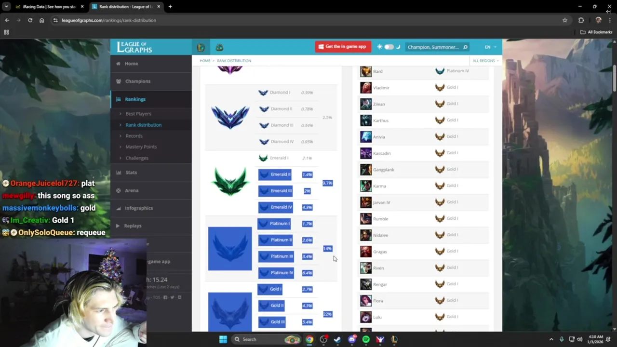Focus the Champion, Summoner search field
617x347 pixels.
click(433, 47)
